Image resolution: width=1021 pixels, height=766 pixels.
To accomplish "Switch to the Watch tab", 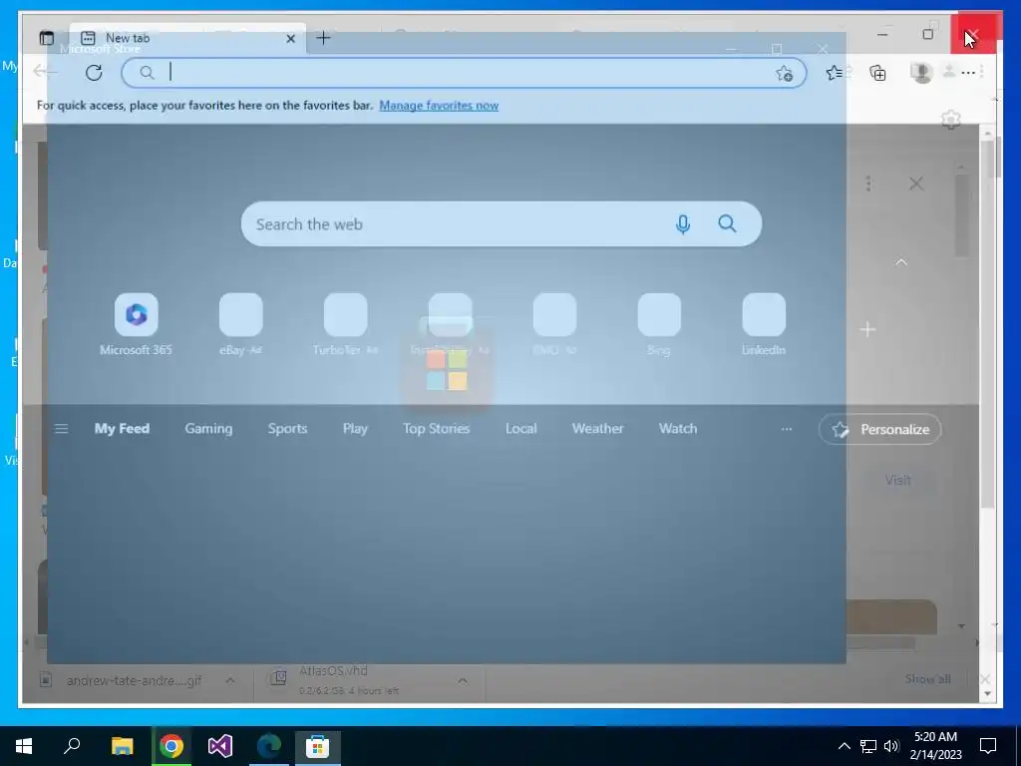I will [x=678, y=429].
